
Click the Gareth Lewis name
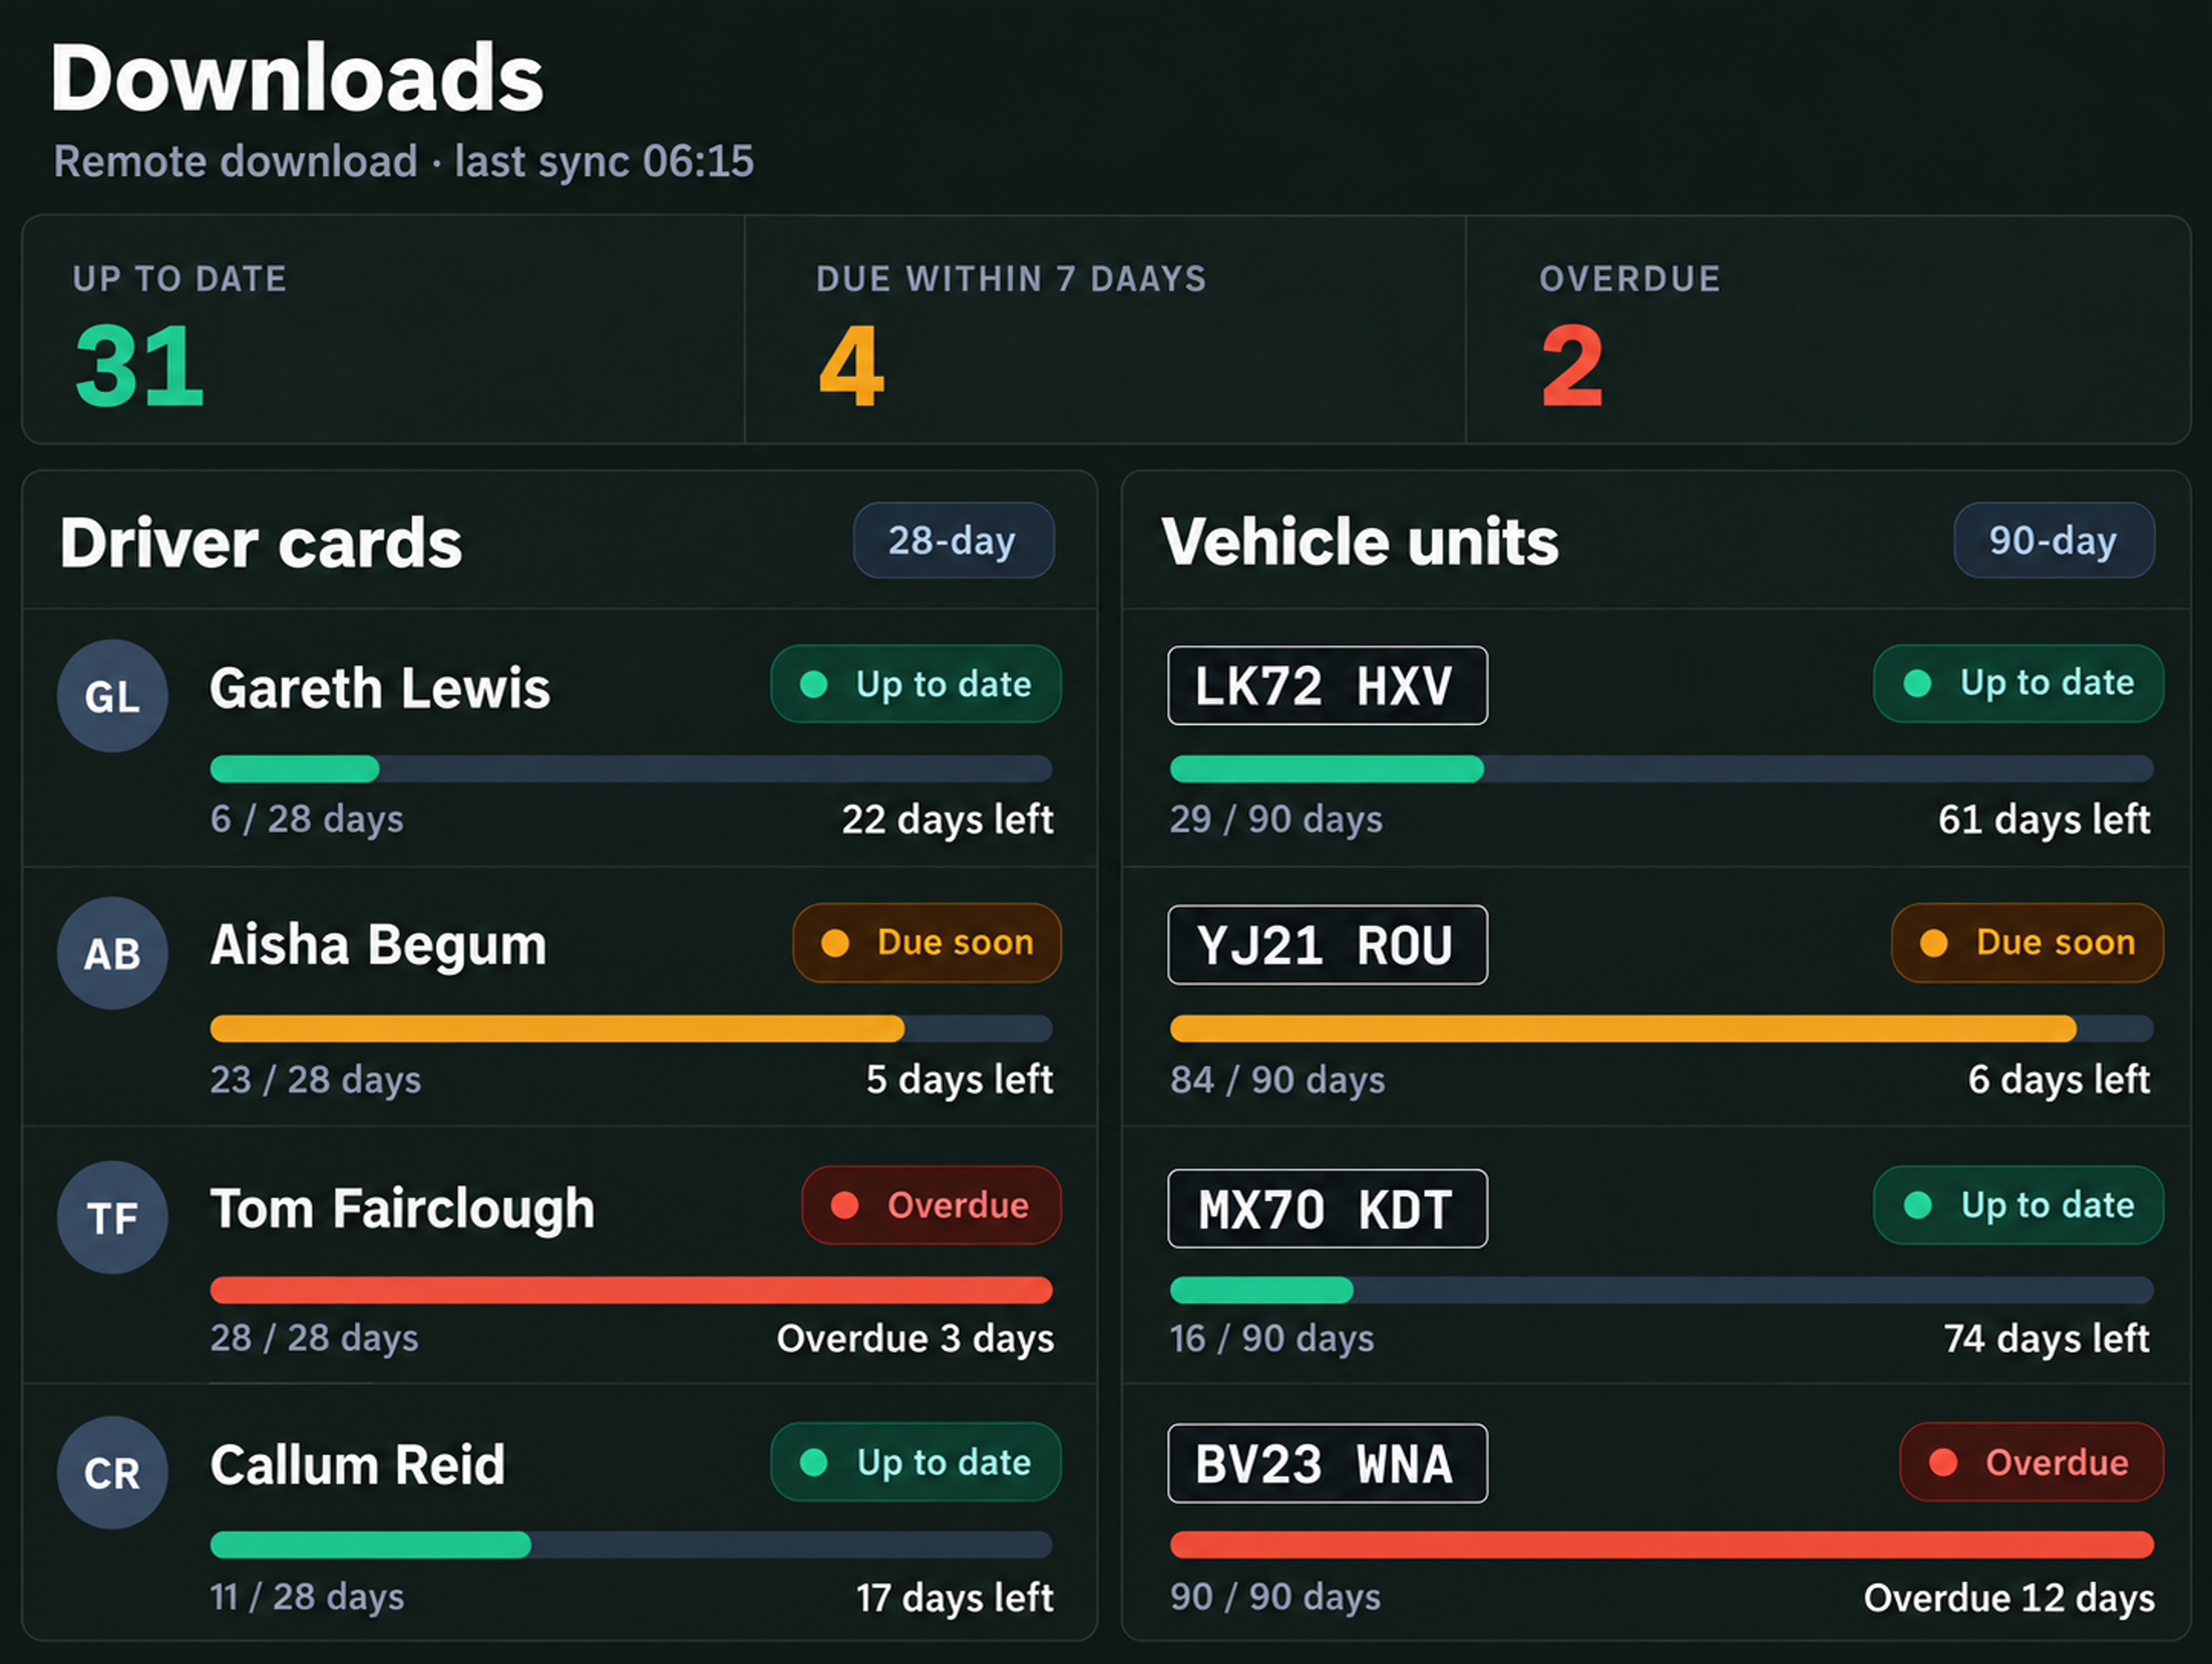coord(380,688)
